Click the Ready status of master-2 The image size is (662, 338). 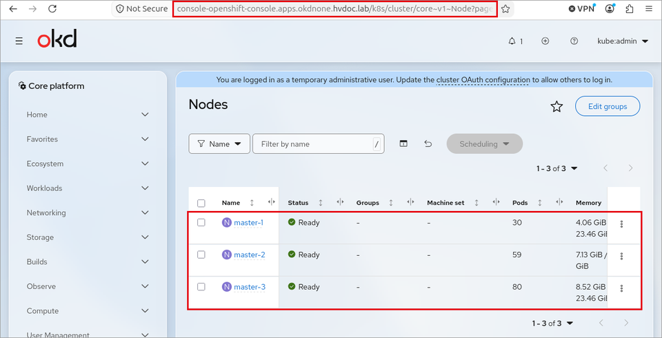304,255
